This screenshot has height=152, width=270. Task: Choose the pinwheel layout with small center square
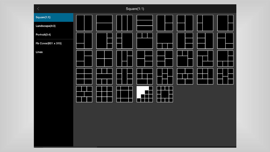point(205,59)
